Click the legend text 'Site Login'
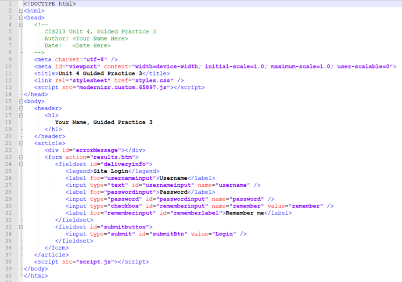 (x=111, y=171)
